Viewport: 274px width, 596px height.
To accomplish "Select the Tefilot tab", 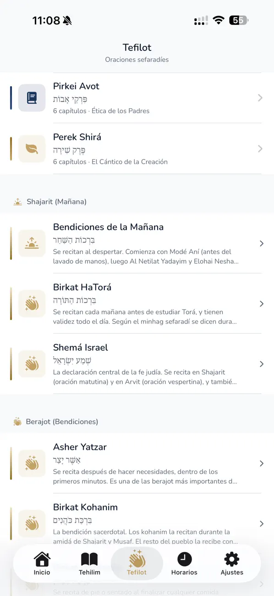I will [137, 563].
